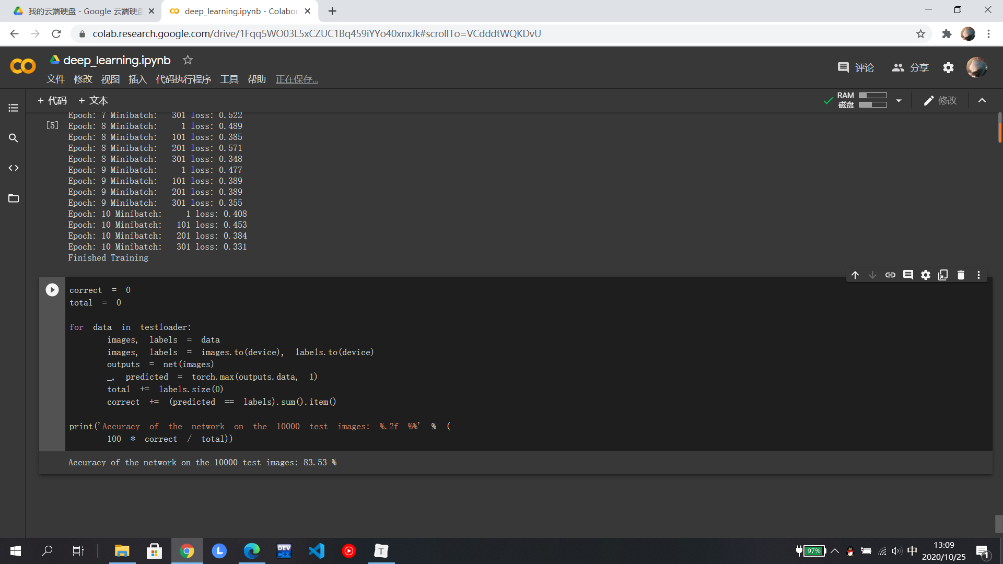
Task: Click the + 代码 button
Action: (x=52, y=100)
